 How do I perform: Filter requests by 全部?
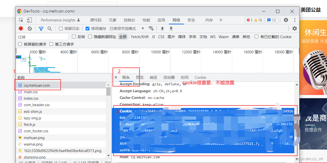click(123, 37)
